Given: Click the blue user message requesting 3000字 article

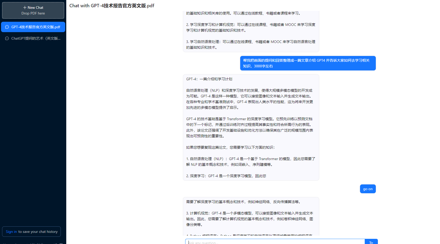Looking at the screenshot, I should (308, 63).
